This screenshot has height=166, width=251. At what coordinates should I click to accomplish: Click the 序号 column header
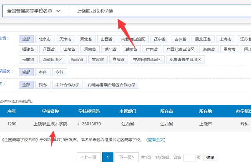tap(12, 111)
